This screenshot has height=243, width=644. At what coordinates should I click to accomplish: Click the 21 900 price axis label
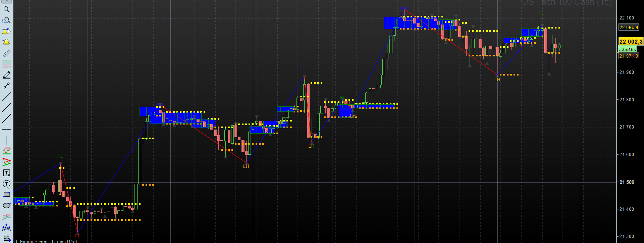coord(627,72)
